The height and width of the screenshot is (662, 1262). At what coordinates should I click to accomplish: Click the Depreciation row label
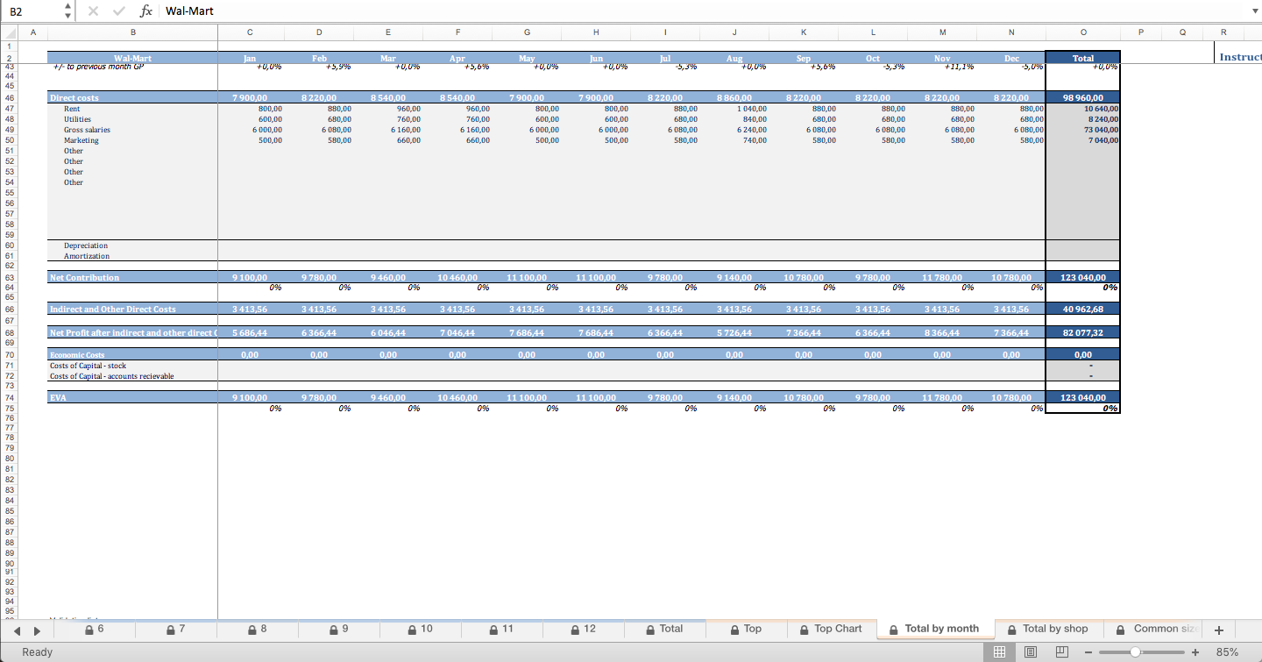point(86,246)
